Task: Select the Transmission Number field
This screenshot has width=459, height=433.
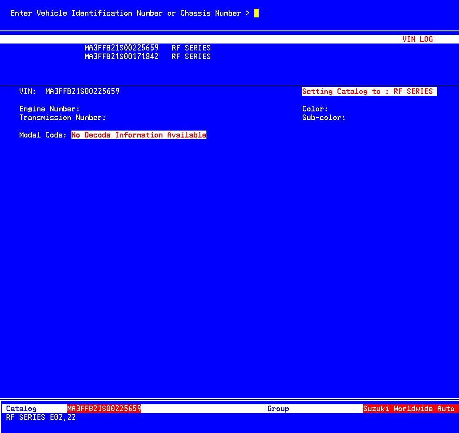Action: coord(63,117)
